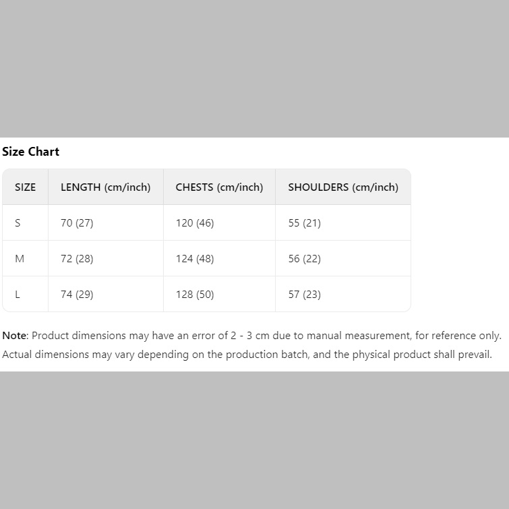
Task: Click the 55 (21) shoulders cell
Action: 305,223
